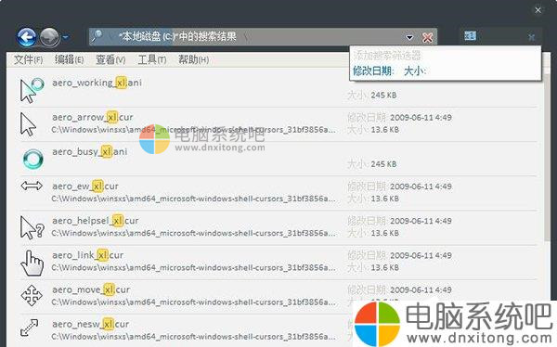Click the 13.6 KB size of aero_arrow_xl.cur
Image resolution: width=557 pixels, height=347 pixels.
pos(384,130)
